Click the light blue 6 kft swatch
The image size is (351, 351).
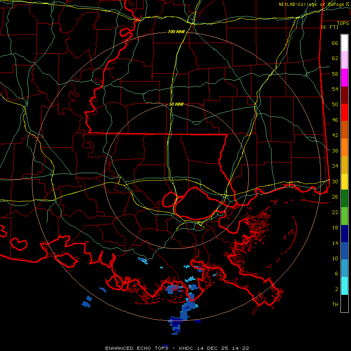[344, 268]
